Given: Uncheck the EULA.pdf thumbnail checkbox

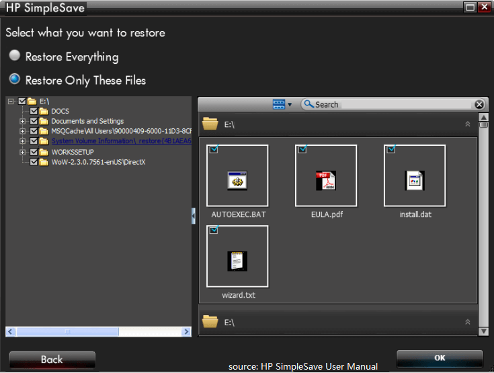Looking at the screenshot, I should (302, 149).
